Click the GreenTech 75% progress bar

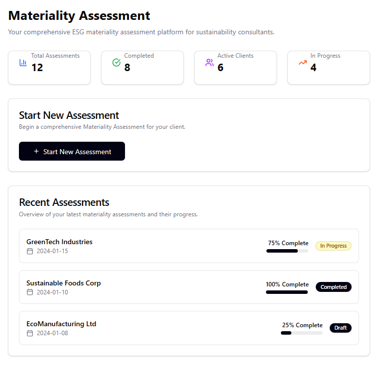point(287,251)
